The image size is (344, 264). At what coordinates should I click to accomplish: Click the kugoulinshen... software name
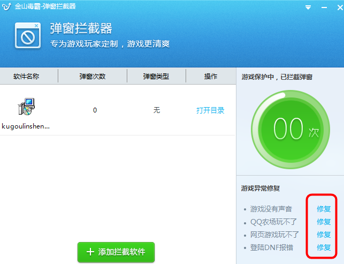tap(26, 126)
